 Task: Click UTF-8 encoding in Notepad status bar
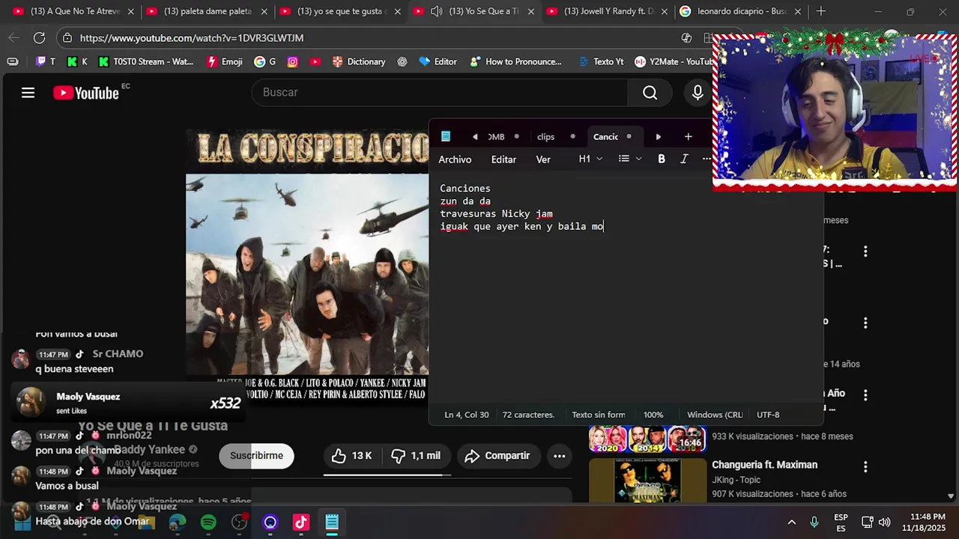(x=768, y=415)
